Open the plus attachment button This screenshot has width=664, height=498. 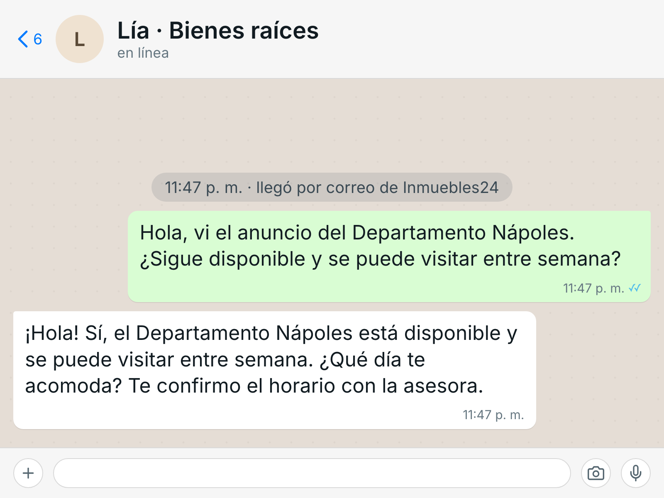pyautogui.click(x=28, y=473)
